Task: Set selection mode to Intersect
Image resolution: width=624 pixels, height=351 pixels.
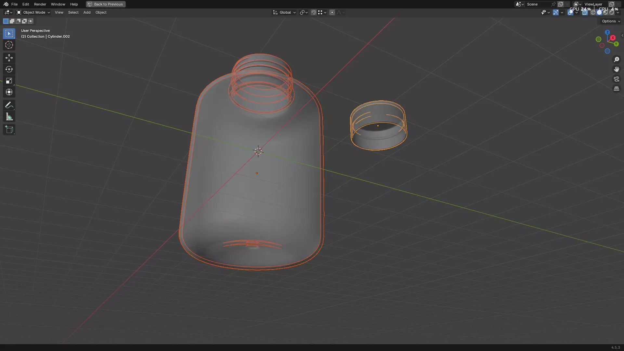Action: pos(31,21)
